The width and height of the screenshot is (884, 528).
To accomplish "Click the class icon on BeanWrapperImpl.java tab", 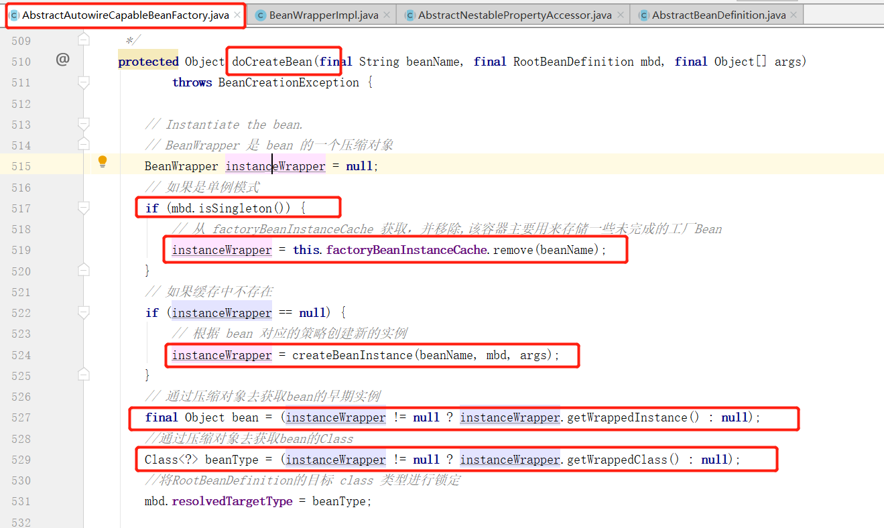I will 260,15.
